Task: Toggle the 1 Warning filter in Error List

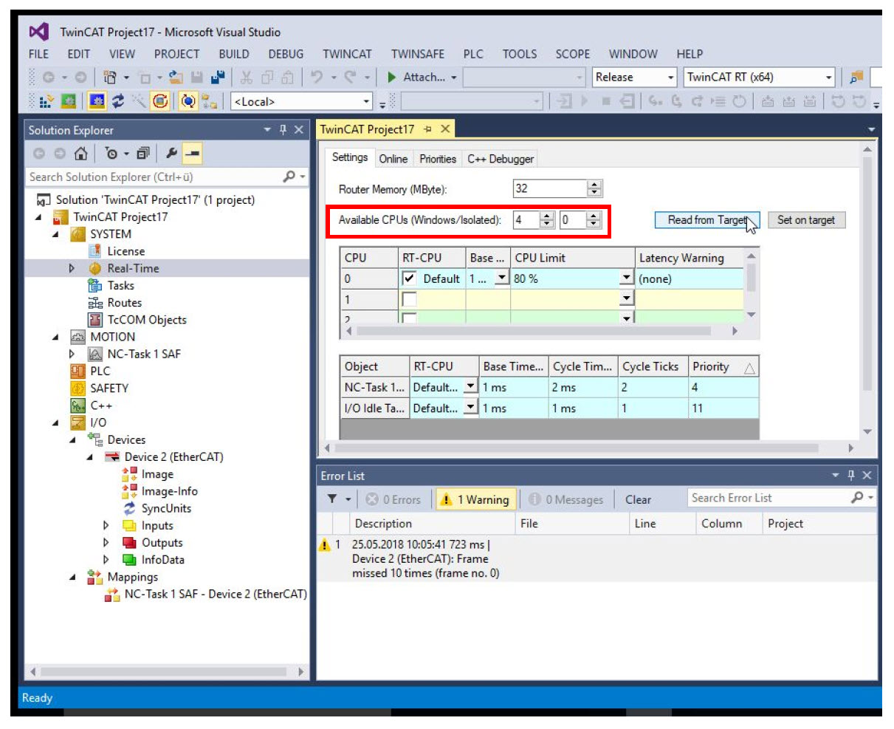Action: click(x=476, y=499)
